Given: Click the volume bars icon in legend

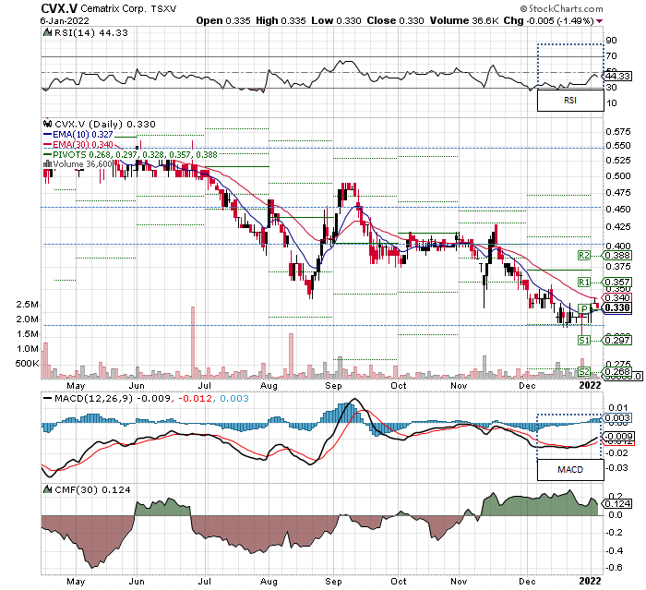Looking at the screenshot, I should tap(47, 163).
